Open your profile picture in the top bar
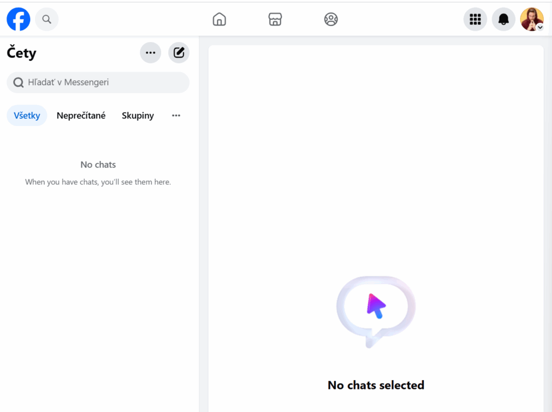The height and width of the screenshot is (412, 552). 532,19
